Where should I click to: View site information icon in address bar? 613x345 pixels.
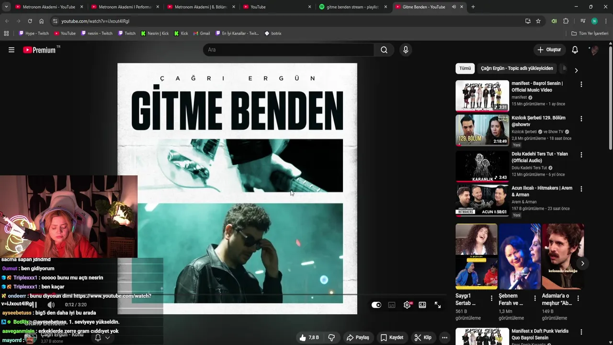[55, 21]
